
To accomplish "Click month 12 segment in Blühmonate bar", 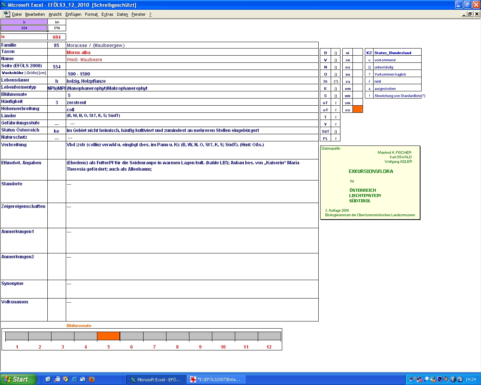I will click(x=269, y=336).
